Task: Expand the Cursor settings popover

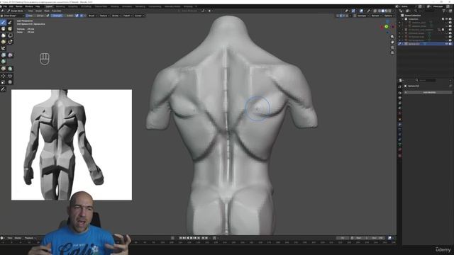Action: coord(139,16)
